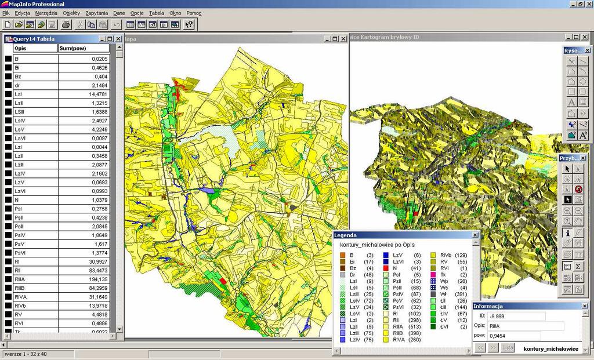
Task: Open the Tabela menu
Action: coord(157,13)
